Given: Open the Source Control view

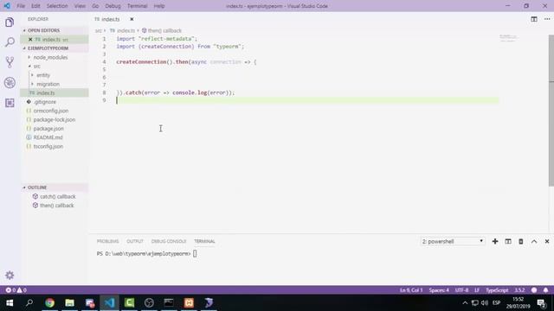Looking at the screenshot, I should (10, 62).
